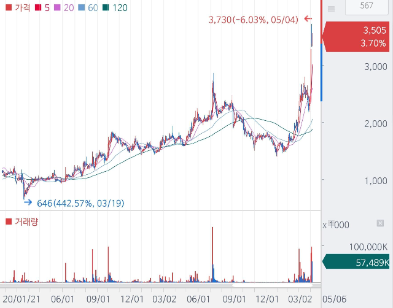Click the 05/06 date label
Viewport: 393px width, 308px height.
click(334, 299)
